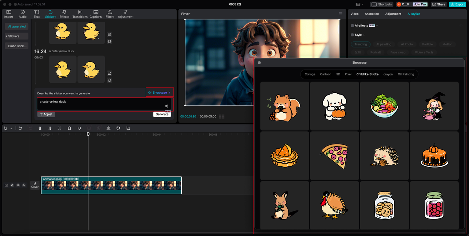This screenshot has width=469, height=236.
Task: Mute the track with the speaker icon
Action: [24, 186]
